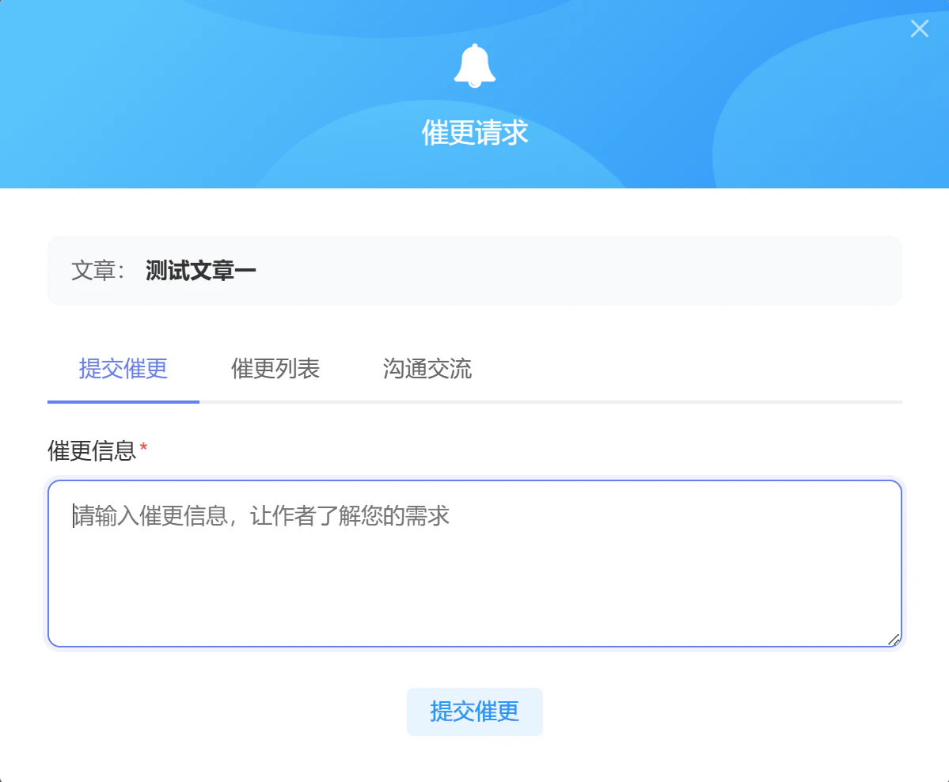Click the textarea resize handle icon
The width and height of the screenshot is (949, 782).
click(894, 640)
